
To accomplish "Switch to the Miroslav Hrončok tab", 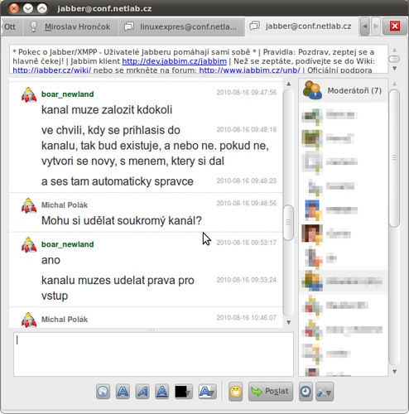I will point(71,26).
